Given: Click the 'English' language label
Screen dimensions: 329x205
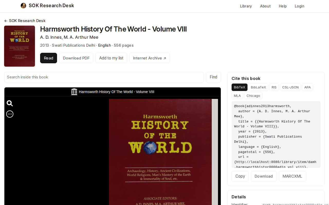Looking at the screenshot, I should pos(104,45).
